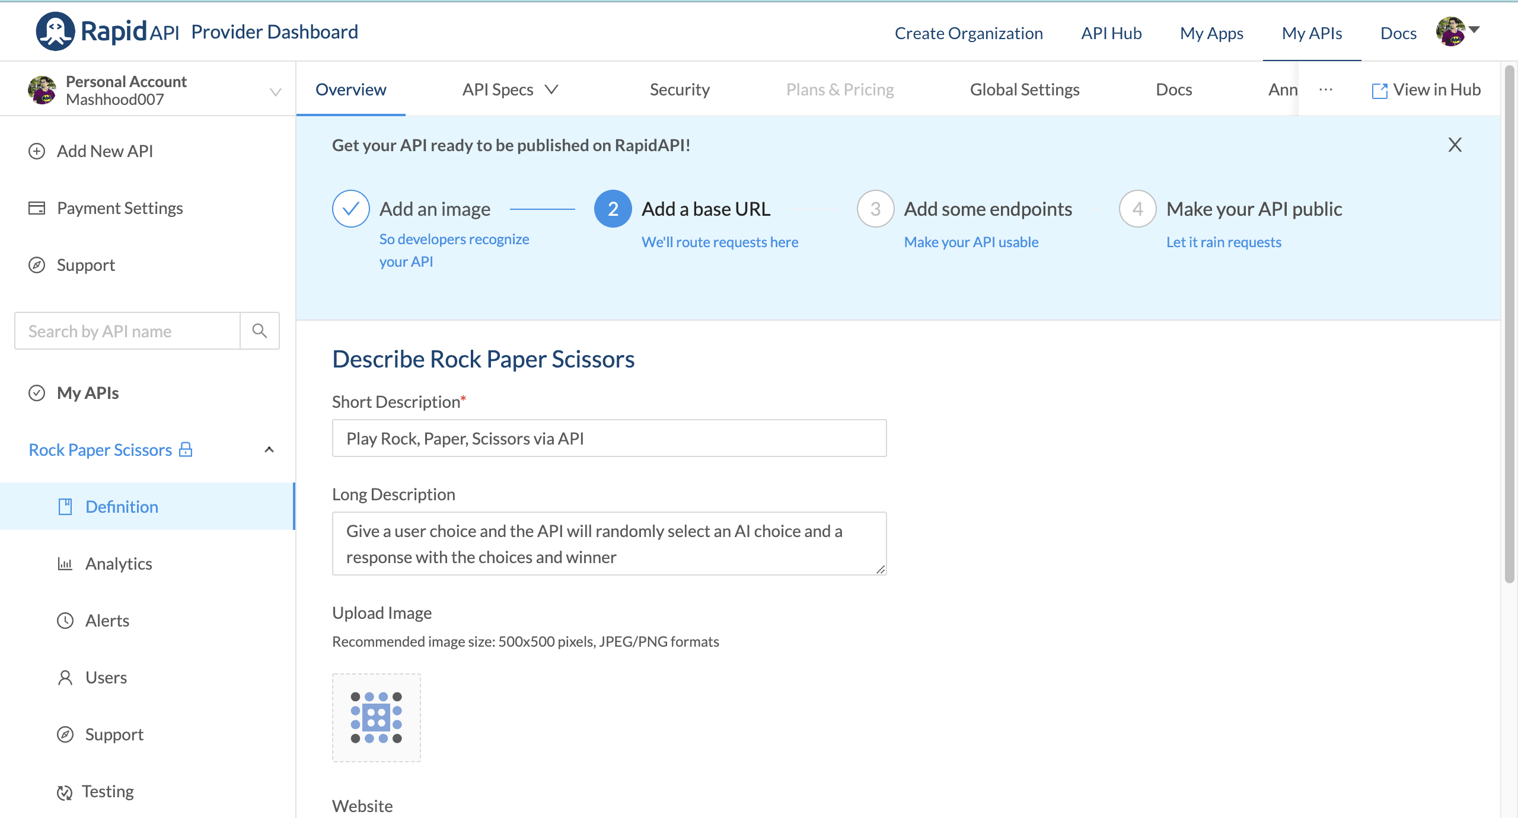Click the uploaded API image thumbnail
Screen dimensions: 1518x818
point(377,718)
